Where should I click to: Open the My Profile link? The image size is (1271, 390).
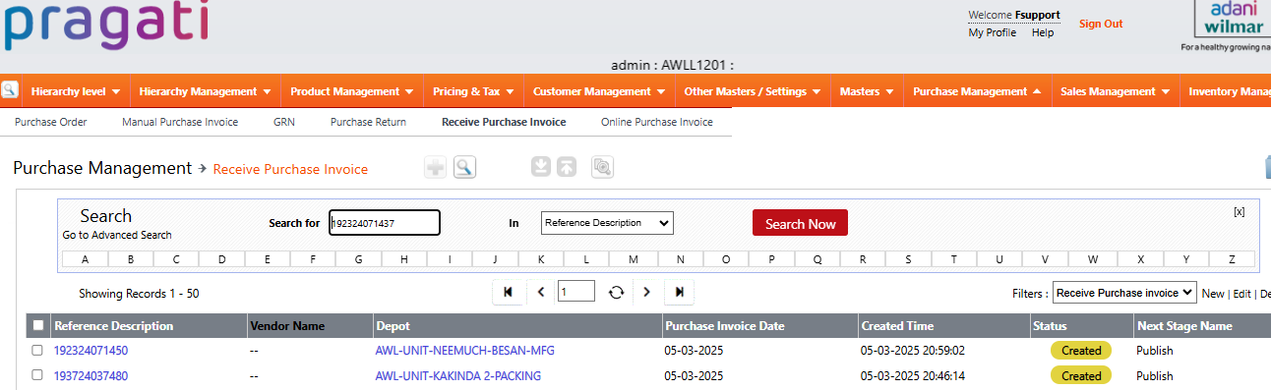point(993,32)
